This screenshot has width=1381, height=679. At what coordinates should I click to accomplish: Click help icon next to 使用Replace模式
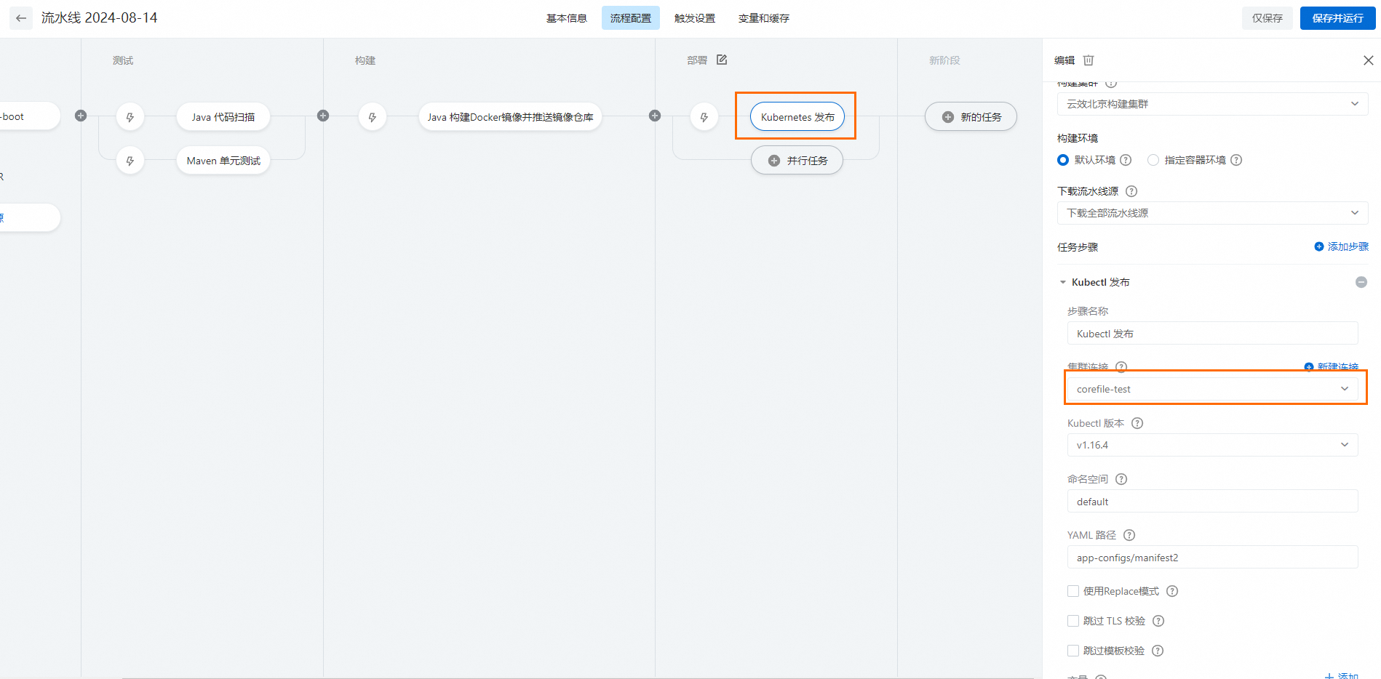[x=1172, y=591]
